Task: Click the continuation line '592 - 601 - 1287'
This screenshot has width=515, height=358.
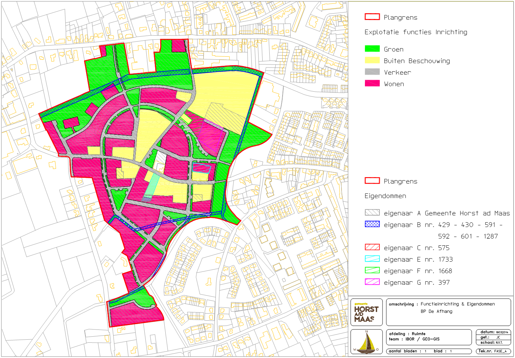Action: point(468,237)
